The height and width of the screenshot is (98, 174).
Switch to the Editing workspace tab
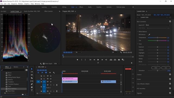point(64,7)
